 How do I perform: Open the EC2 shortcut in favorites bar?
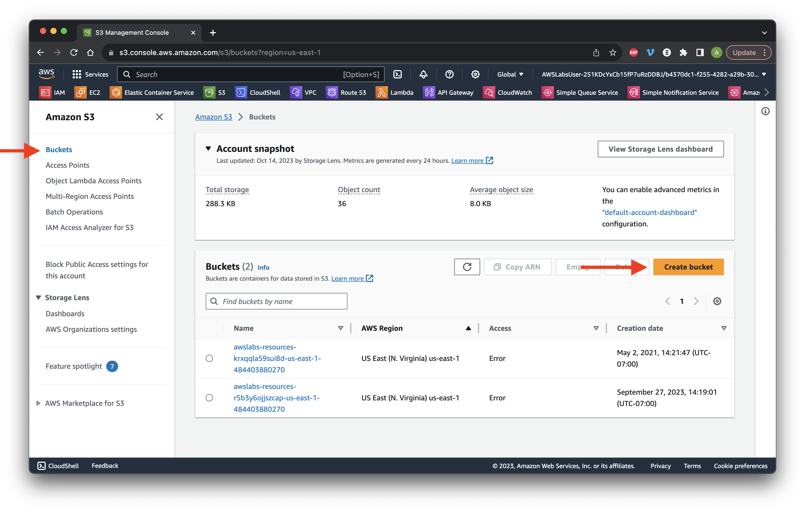point(88,93)
